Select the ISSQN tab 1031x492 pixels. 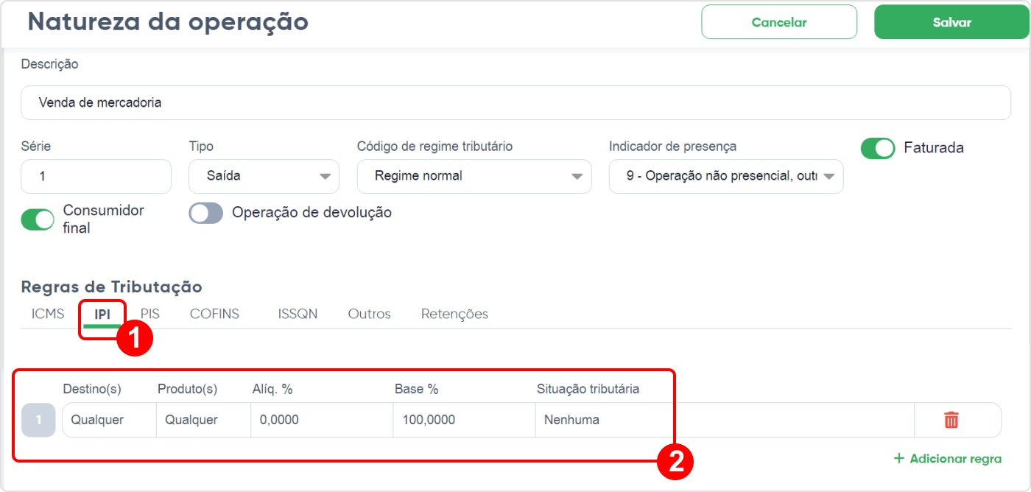point(298,314)
